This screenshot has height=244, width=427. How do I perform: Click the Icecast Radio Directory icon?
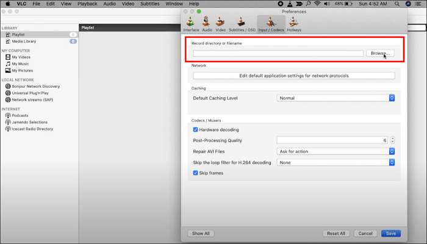tap(8, 129)
